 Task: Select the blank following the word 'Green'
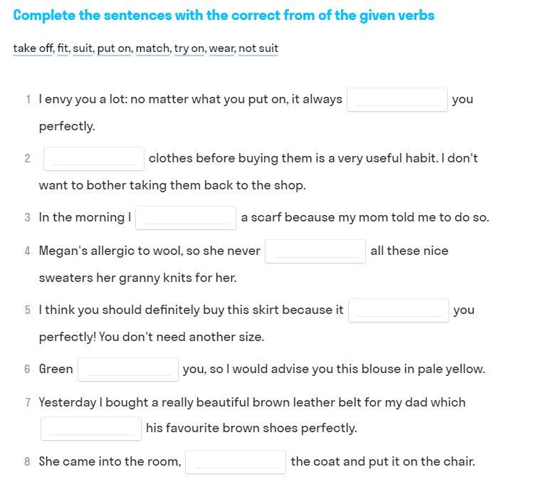click(x=128, y=370)
